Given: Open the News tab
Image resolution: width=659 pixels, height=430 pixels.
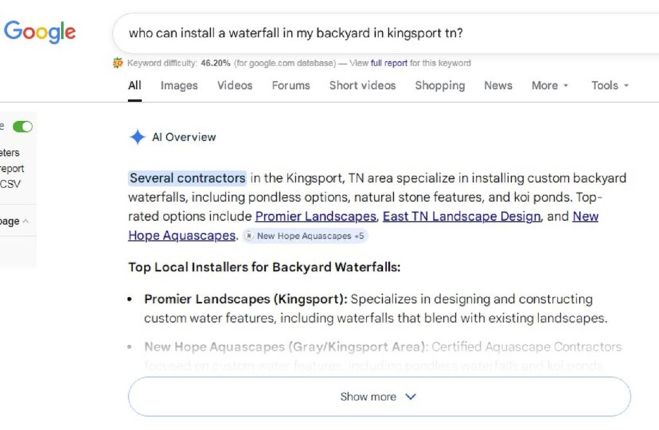Looking at the screenshot, I should click(497, 86).
